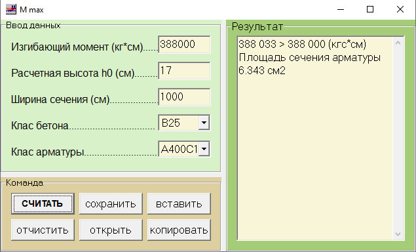The height and width of the screenshot is (252, 416).
Task: Click the вставить button
Action: coord(179,203)
